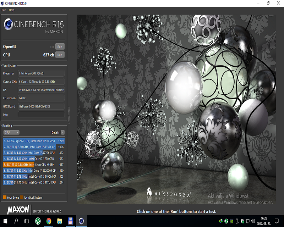This screenshot has width=284, height=227.
Task: Open the File menu
Action: [x=4, y=10]
